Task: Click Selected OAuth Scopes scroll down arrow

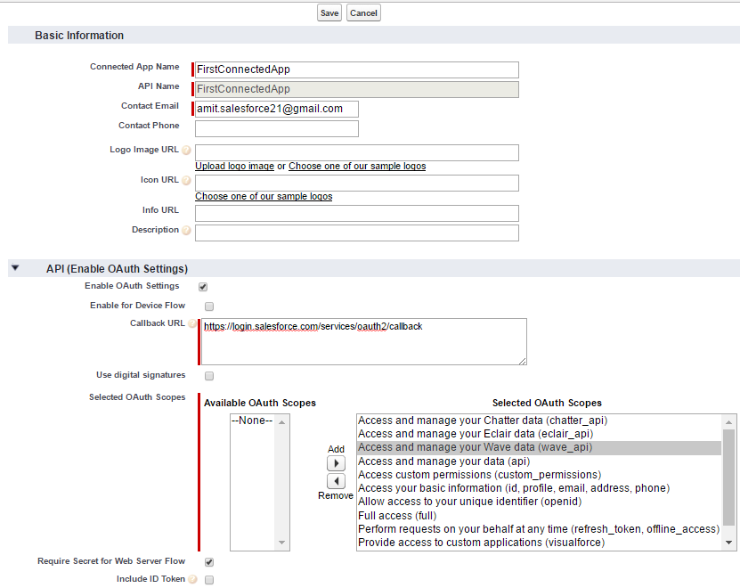Action: pos(728,543)
